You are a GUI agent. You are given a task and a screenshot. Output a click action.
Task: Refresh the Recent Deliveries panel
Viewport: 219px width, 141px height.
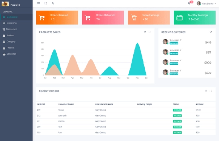tap(211, 32)
